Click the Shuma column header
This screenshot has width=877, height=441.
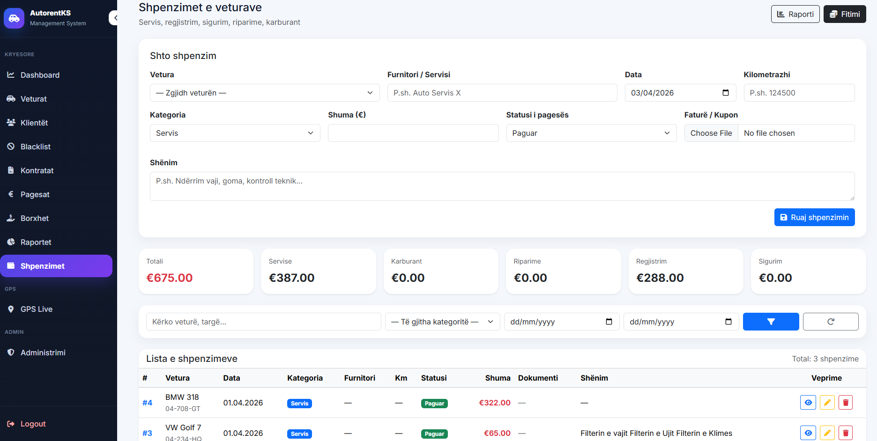pyautogui.click(x=498, y=378)
